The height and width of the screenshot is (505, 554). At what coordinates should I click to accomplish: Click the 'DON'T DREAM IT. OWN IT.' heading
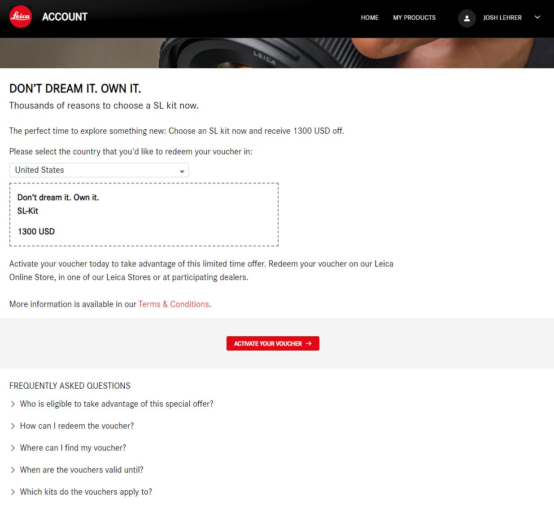pos(75,88)
